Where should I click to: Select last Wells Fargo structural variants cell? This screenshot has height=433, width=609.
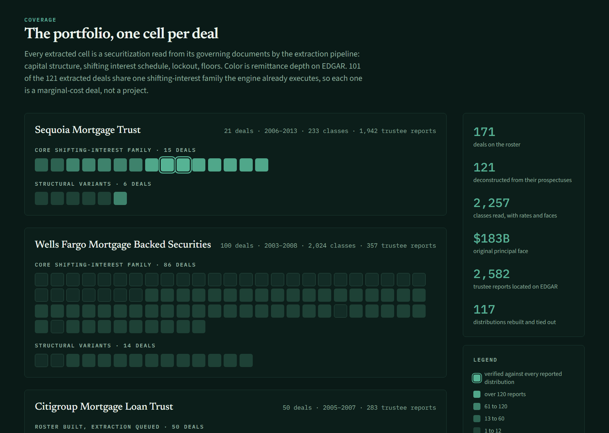tap(246, 361)
